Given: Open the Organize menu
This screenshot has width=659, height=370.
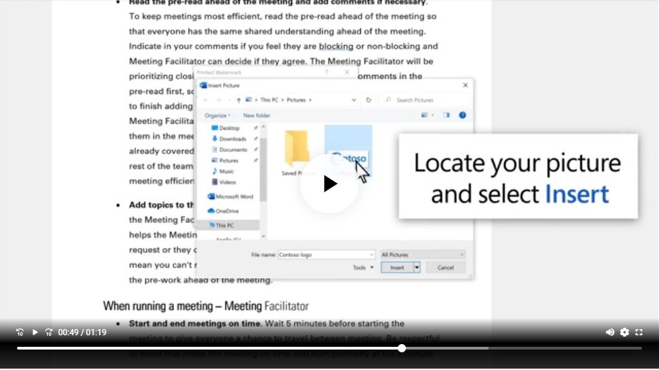Looking at the screenshot, I should [x=218, y=115].
